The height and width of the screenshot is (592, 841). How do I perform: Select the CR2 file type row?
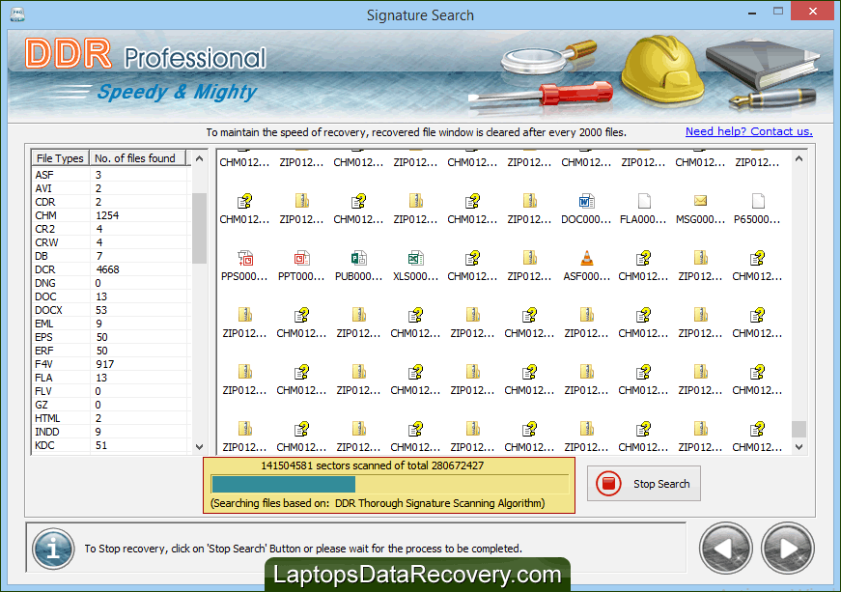[x=111, y=229]
